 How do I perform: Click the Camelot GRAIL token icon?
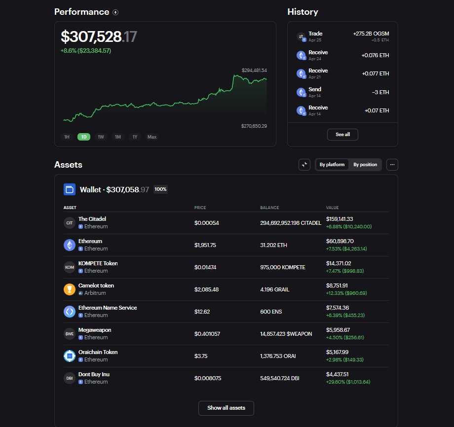pos(69,289)
